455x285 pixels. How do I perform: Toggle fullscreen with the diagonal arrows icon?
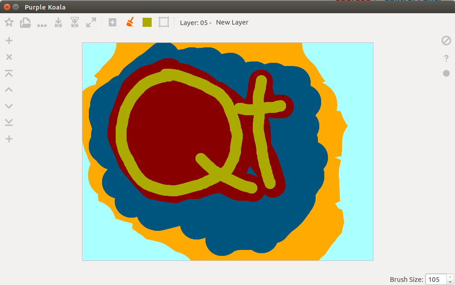pyautogui.click(x=91, y=22)
